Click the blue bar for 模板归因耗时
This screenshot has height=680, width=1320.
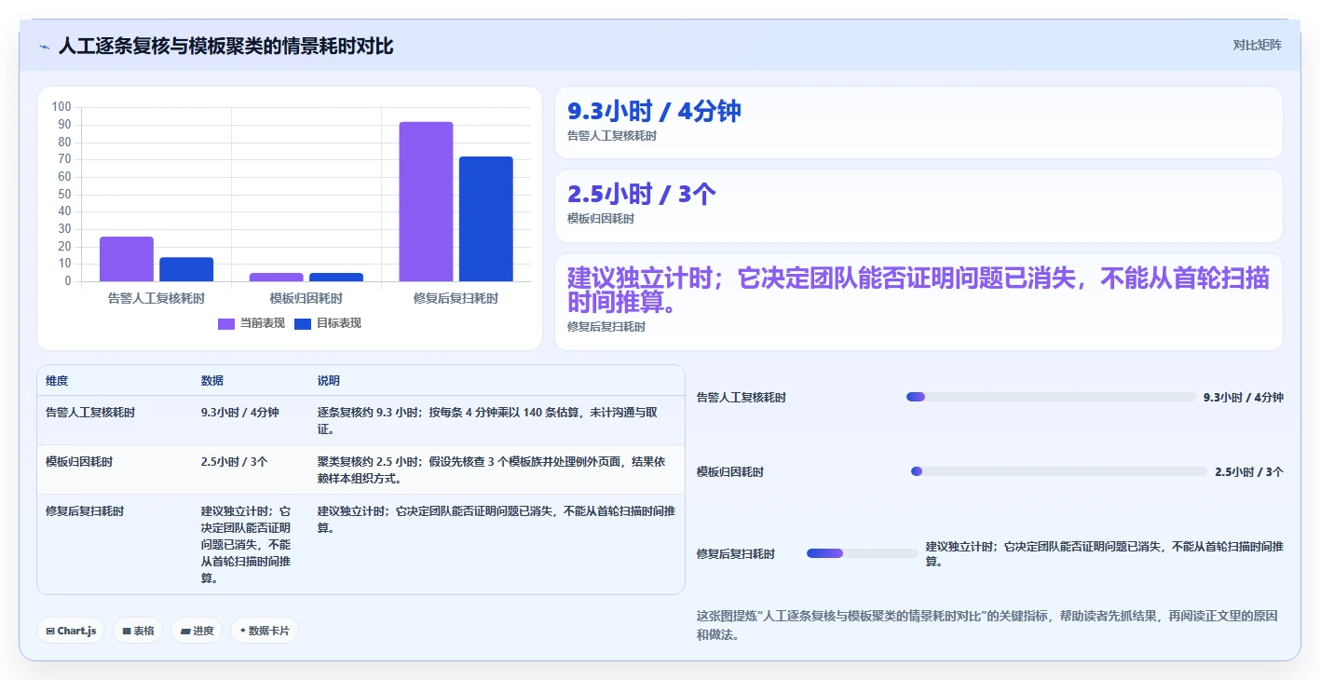click(x=336, y=277)
